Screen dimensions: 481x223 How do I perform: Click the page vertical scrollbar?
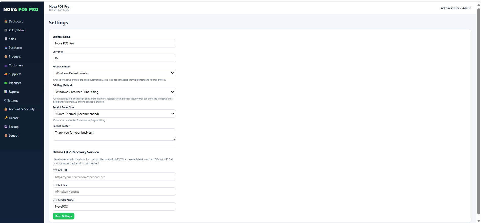[x=478, y=111]
